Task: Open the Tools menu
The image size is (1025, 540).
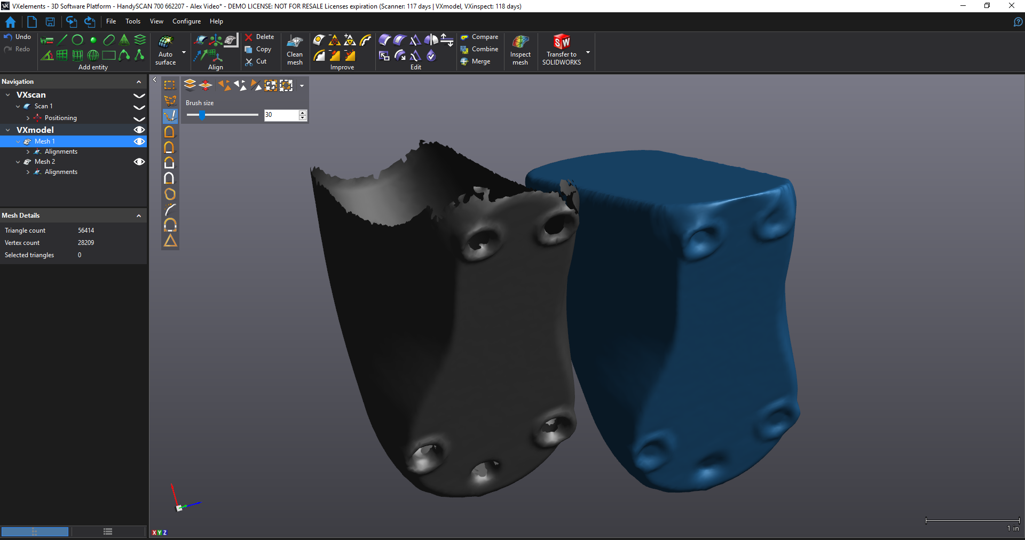Action: coord(133,21)
